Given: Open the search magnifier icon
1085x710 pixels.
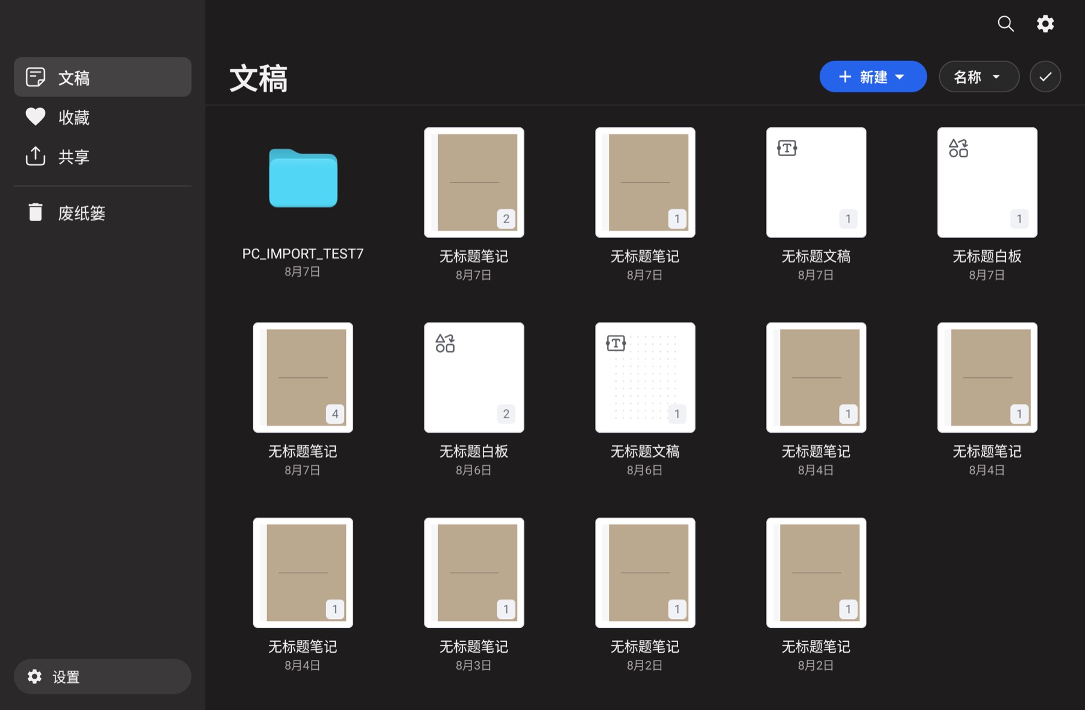Looking at the screenshot, I should click(1005, 24).
